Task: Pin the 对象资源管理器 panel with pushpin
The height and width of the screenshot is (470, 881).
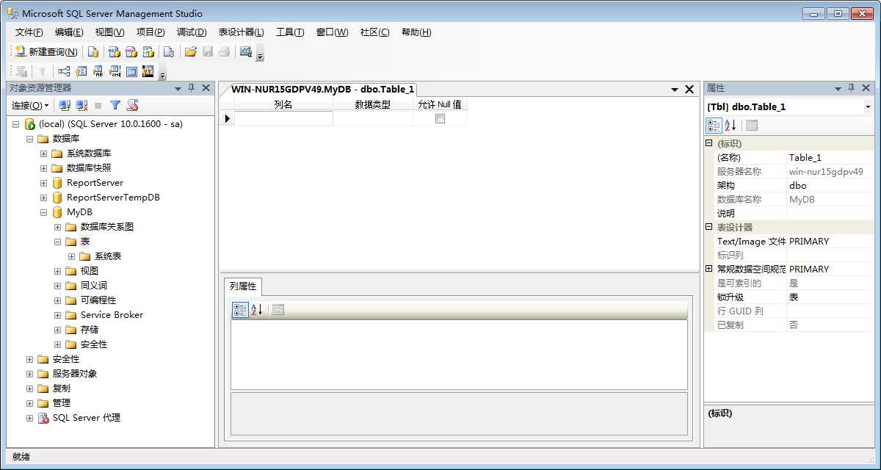Action: coord(192,88)
